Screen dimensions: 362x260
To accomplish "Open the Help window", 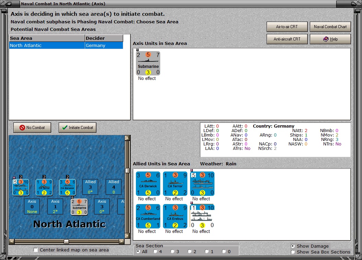I will 330,39.
